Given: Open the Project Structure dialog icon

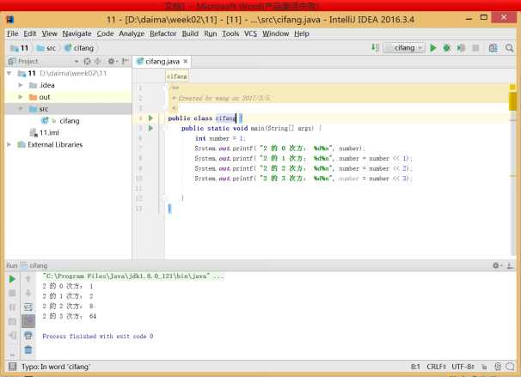Looking at the screenshot, I should coord(493,48).
